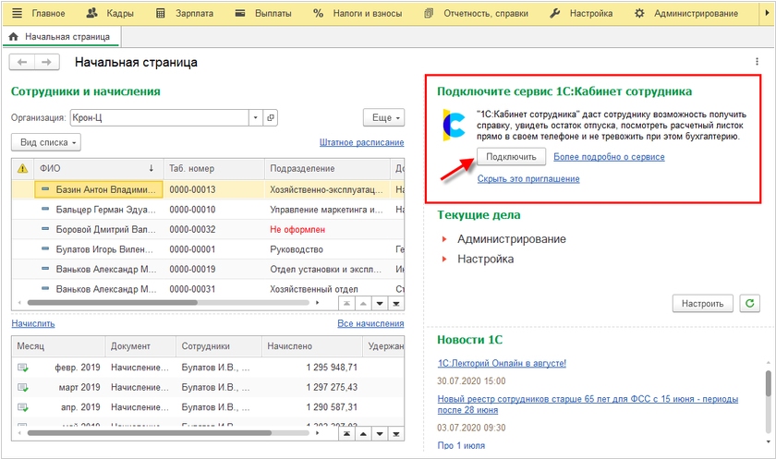Open the Выплаты section
776x459 pixels.
[x=263, y=13]
